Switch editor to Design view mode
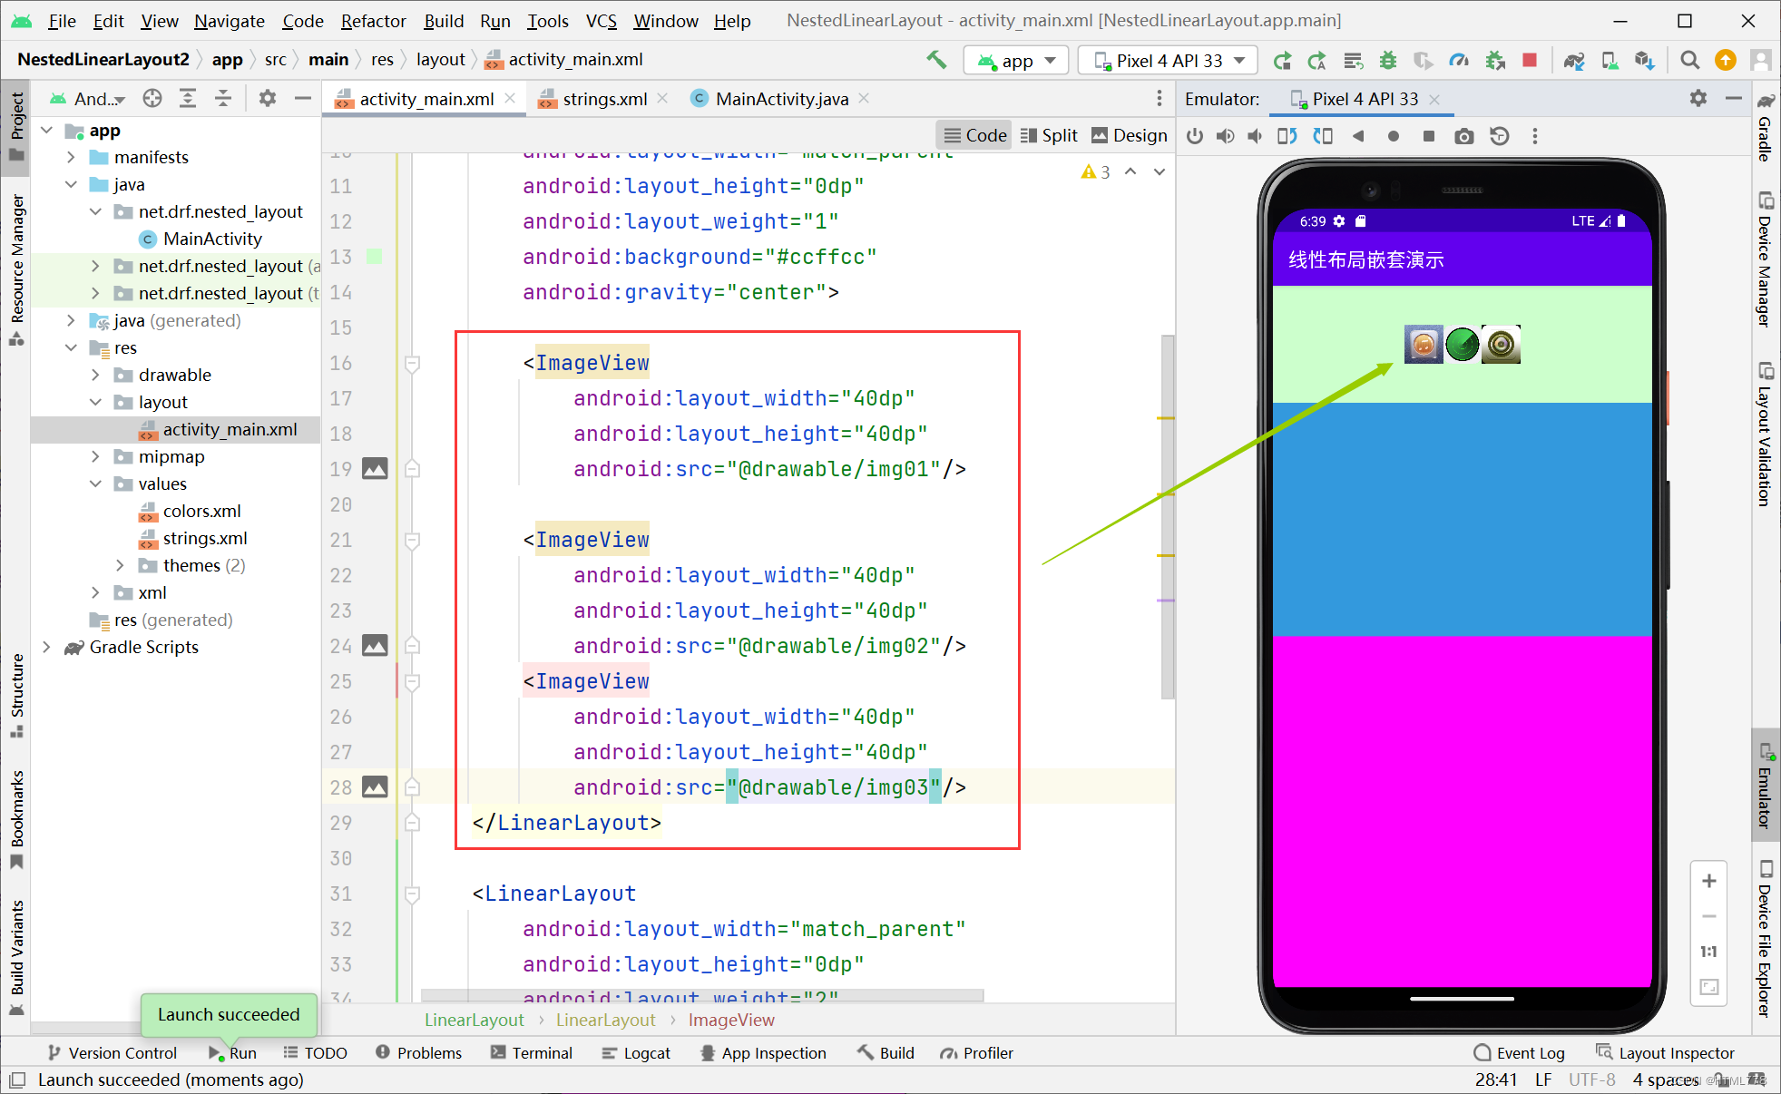Screen dimensions: 1781x1094 pyautogui.click(x=1129, y=135)
